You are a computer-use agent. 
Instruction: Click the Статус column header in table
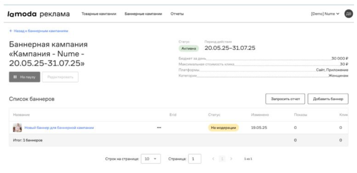[x=214, y=115]
